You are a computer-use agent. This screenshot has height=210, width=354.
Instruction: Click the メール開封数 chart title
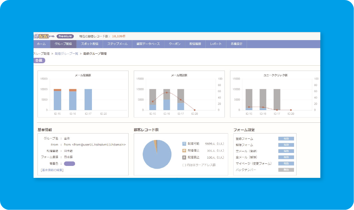coord(179,75)
